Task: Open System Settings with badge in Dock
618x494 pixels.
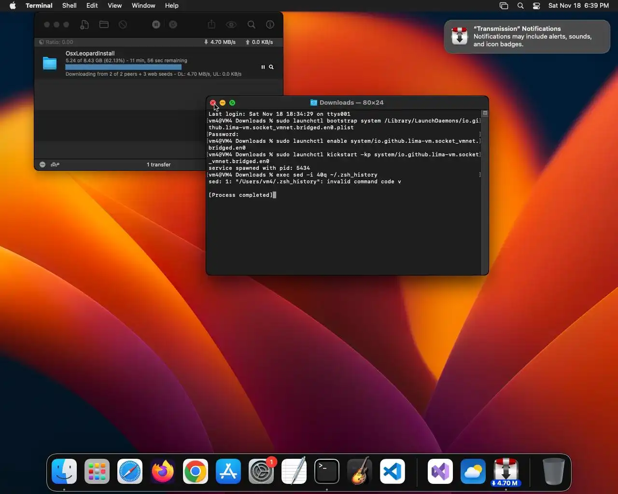Action: [x=261, y=471]
